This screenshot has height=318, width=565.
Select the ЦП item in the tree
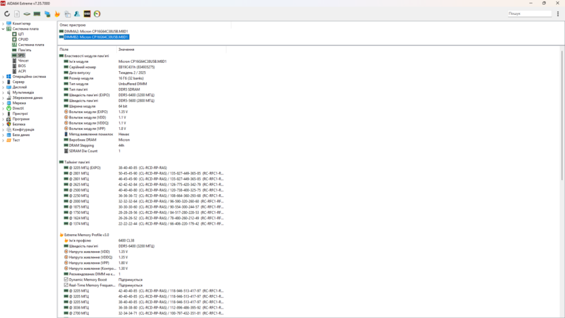click(20, 34)
